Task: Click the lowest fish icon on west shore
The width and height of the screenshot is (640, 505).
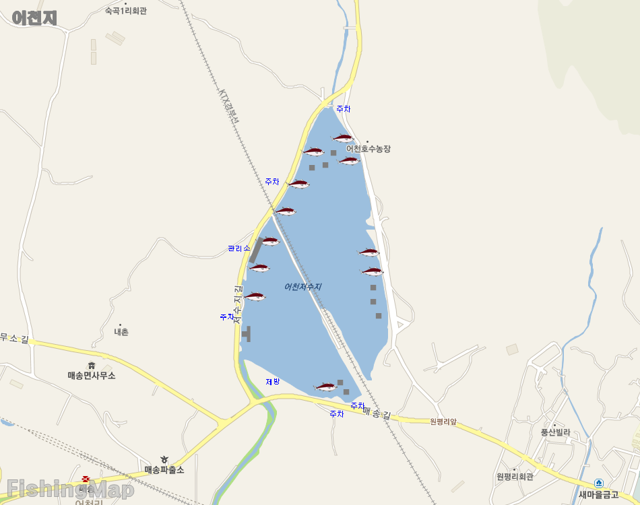Action: [x=255, y=296]
